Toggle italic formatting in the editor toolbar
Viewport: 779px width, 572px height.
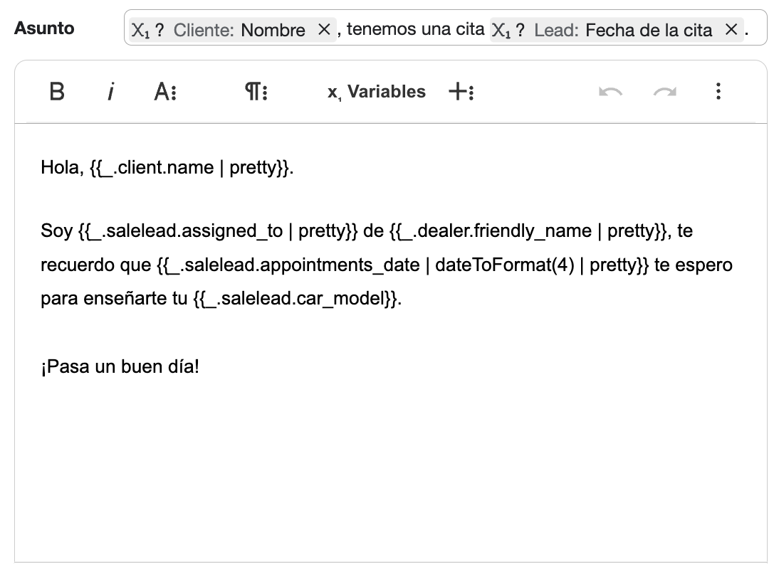click(110, 92)
